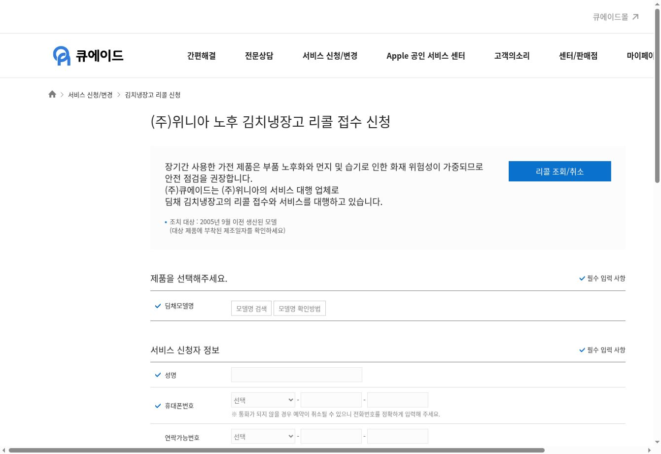Viewport: 661px width, 454px height.
Task: Open 큐에이드몰 external link
Action: (616, 17)
